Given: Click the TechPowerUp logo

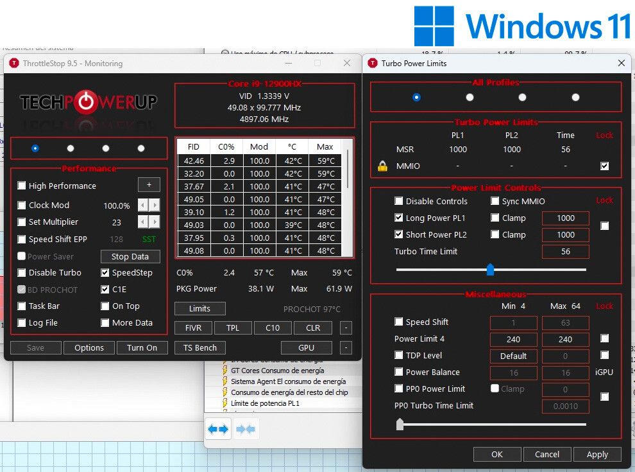Looking at the screenshot, I should point(89,101).
